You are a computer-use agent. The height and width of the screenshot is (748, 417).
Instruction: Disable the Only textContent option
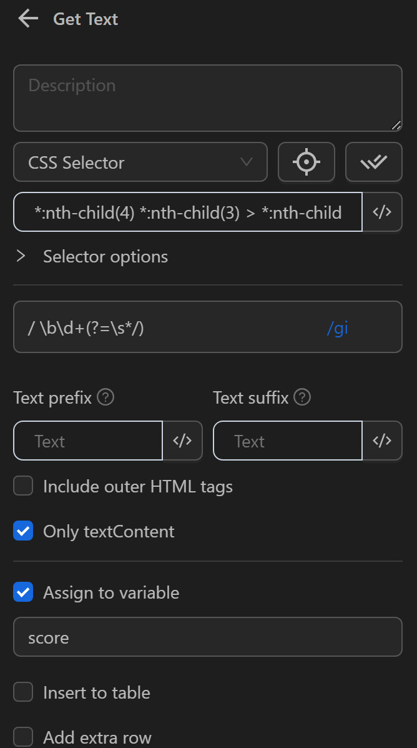[23, 531]
